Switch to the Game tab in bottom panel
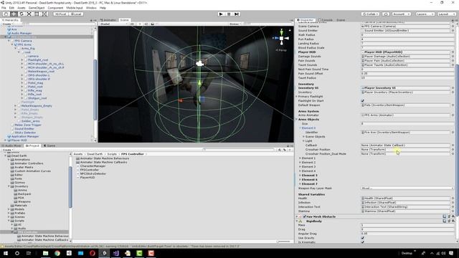 (49, 145)
